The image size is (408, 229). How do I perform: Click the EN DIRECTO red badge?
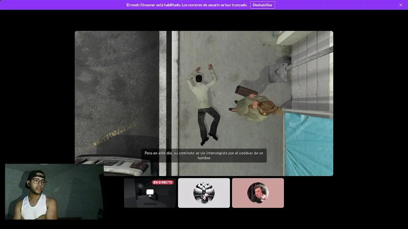click(163, 183)
